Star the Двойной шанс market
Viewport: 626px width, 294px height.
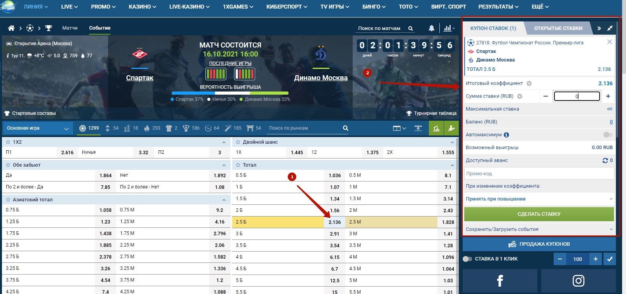tap(238, 142)
